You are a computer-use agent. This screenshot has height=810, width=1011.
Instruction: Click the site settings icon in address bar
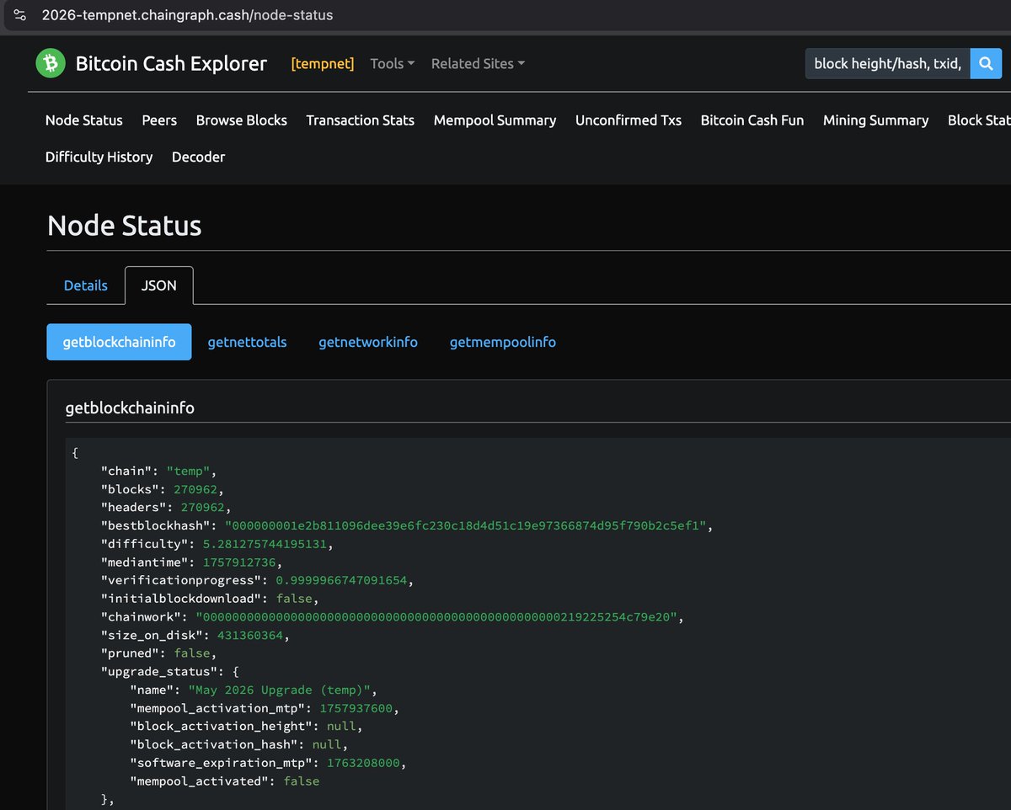point(20,15)
